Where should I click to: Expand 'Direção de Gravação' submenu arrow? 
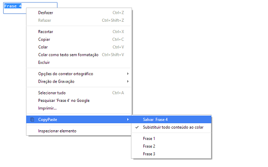point(128,81)
